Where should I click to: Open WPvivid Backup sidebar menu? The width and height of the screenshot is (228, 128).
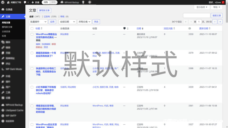pyautogui.click(x=13, y=105)
